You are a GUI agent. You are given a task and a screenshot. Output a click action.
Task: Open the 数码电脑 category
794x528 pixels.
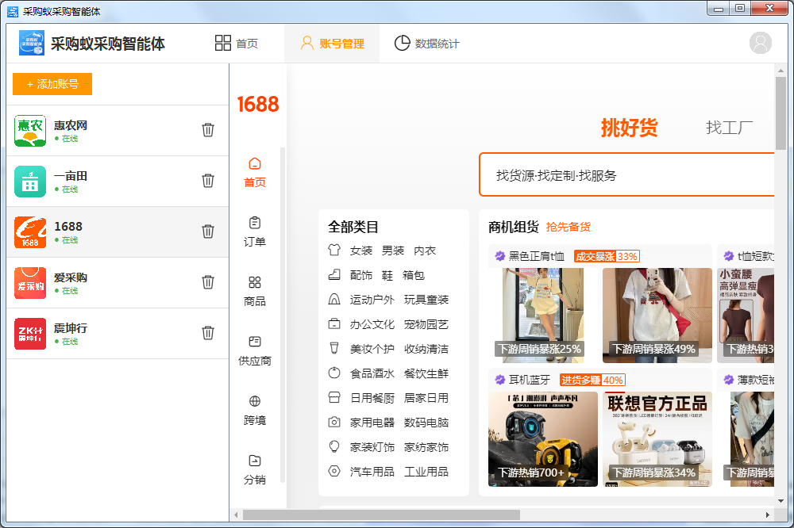point(426,423)
